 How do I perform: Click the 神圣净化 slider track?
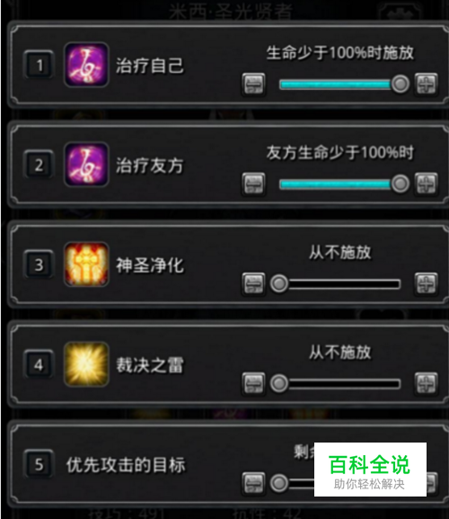pyautogui.click(x=335, y=284)
